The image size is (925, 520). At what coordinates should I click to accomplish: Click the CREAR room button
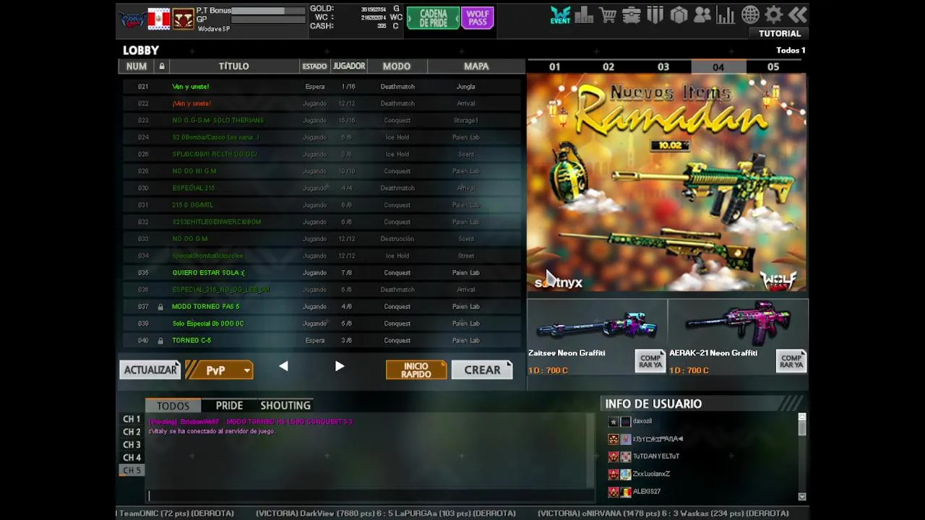(x=482, y=370)
